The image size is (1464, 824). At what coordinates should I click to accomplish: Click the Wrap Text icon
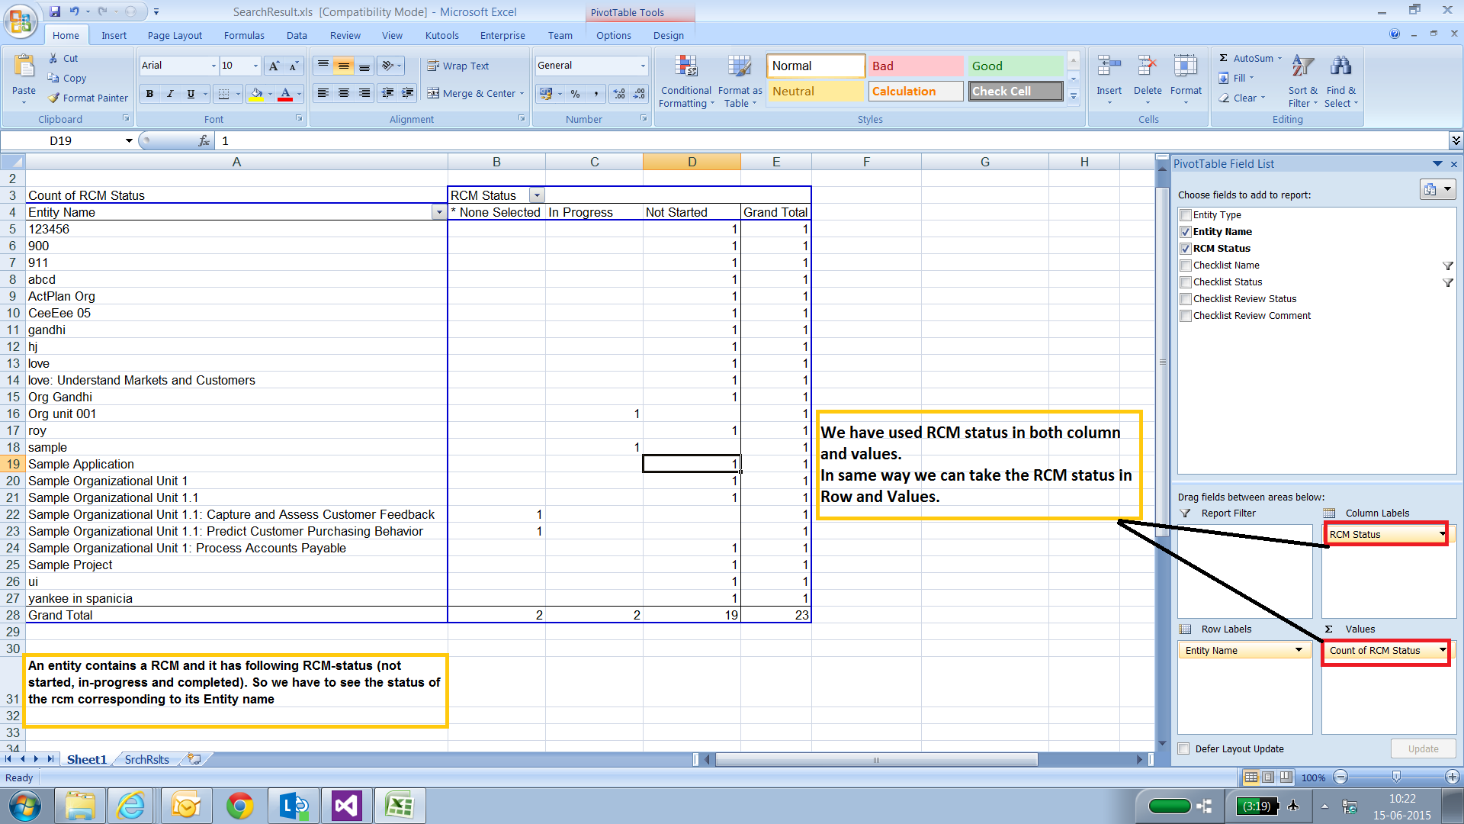click(x=433, y=66)
